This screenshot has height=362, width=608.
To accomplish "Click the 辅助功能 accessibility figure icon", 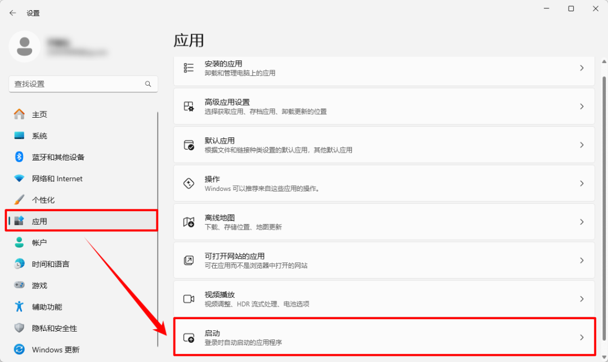I will [x=19, y=307].
